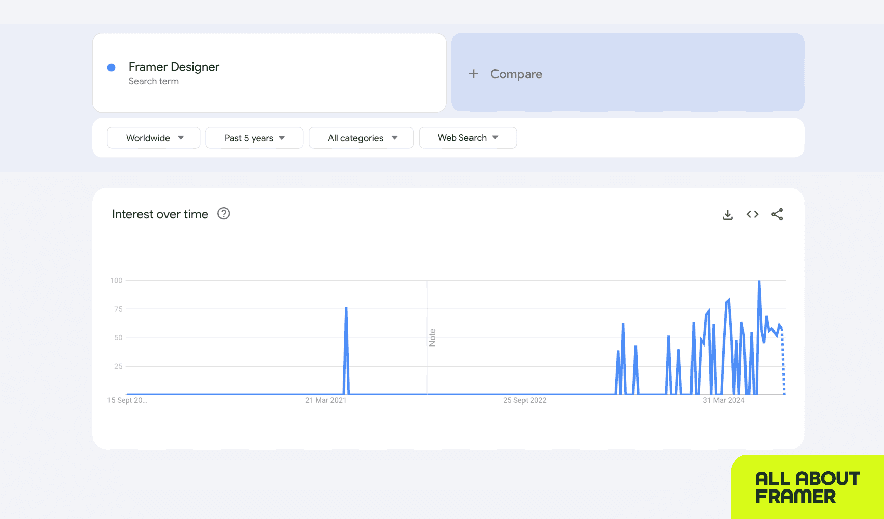Open help for Interest over time
Screen dimensions: 884x519
(x=224, y=214)
